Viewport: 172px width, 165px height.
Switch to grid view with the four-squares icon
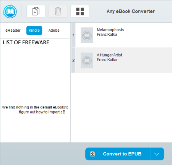click(80, 11)
